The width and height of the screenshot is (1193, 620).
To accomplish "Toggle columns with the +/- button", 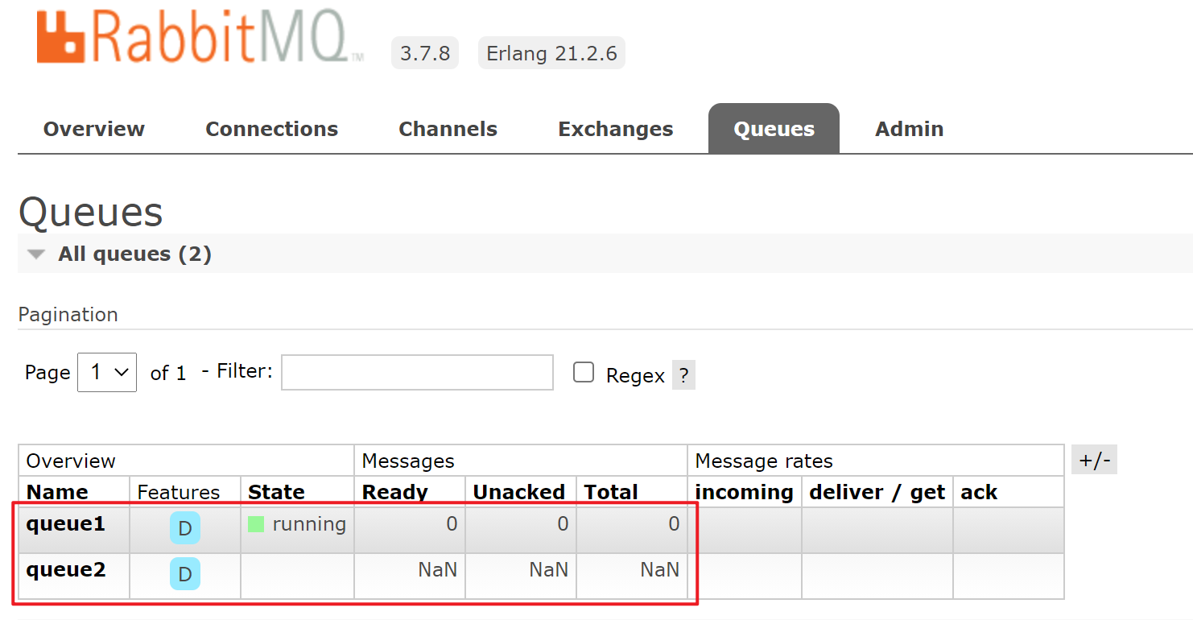I will (1094, 460).
